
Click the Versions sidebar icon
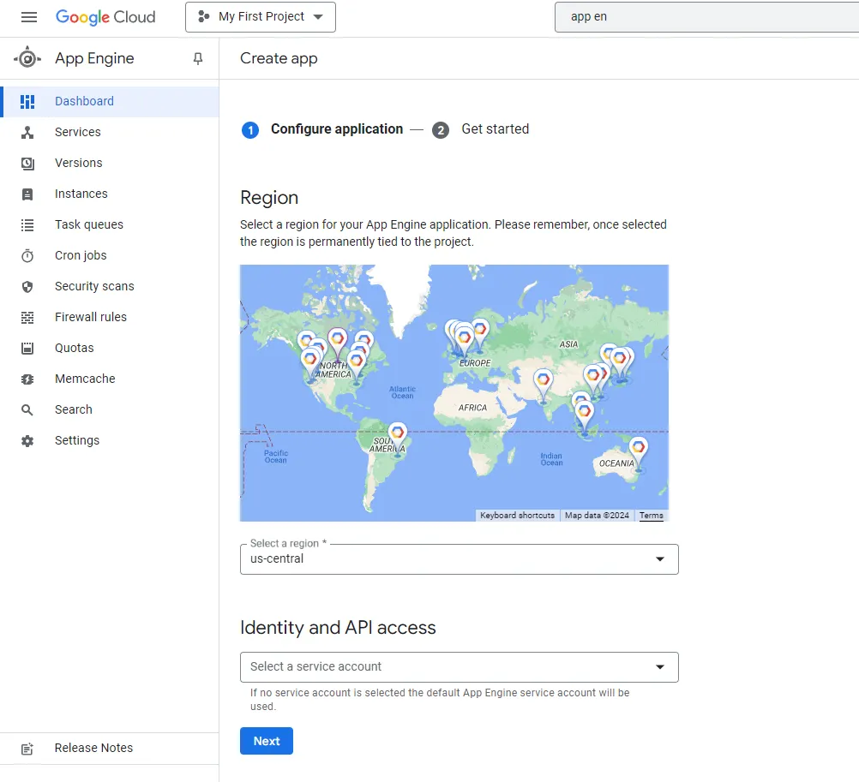pyautogui.click(x=27, y=163)
